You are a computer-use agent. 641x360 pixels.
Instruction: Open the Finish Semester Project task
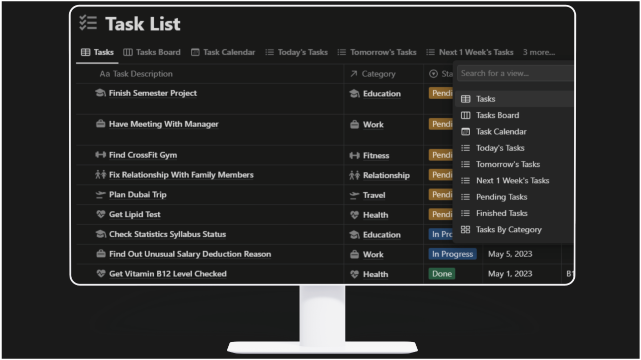point(153,93)
